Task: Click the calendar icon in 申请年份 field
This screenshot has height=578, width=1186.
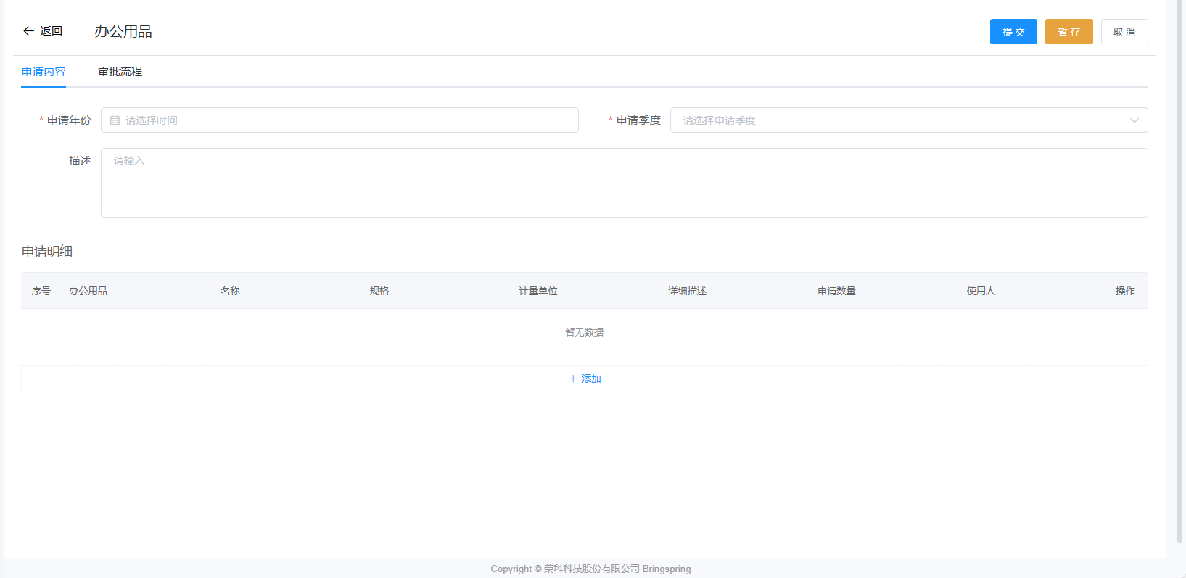Action: click(115, 120)
